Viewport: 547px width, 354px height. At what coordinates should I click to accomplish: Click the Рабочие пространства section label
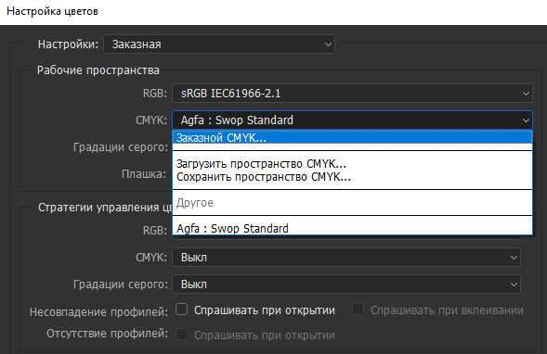click(x=98, y=70)
